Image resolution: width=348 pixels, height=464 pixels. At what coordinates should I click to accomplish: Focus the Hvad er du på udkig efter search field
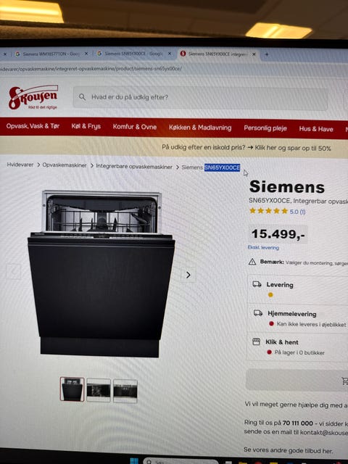click(x=200, y=98)
